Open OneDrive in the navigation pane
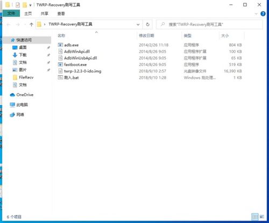 point(22,95)
